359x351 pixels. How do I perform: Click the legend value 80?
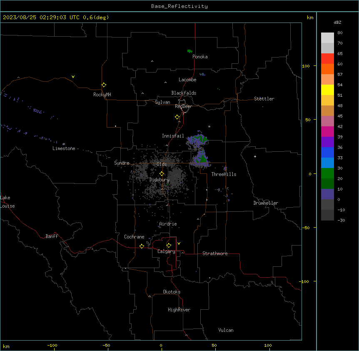coord(340,33)
